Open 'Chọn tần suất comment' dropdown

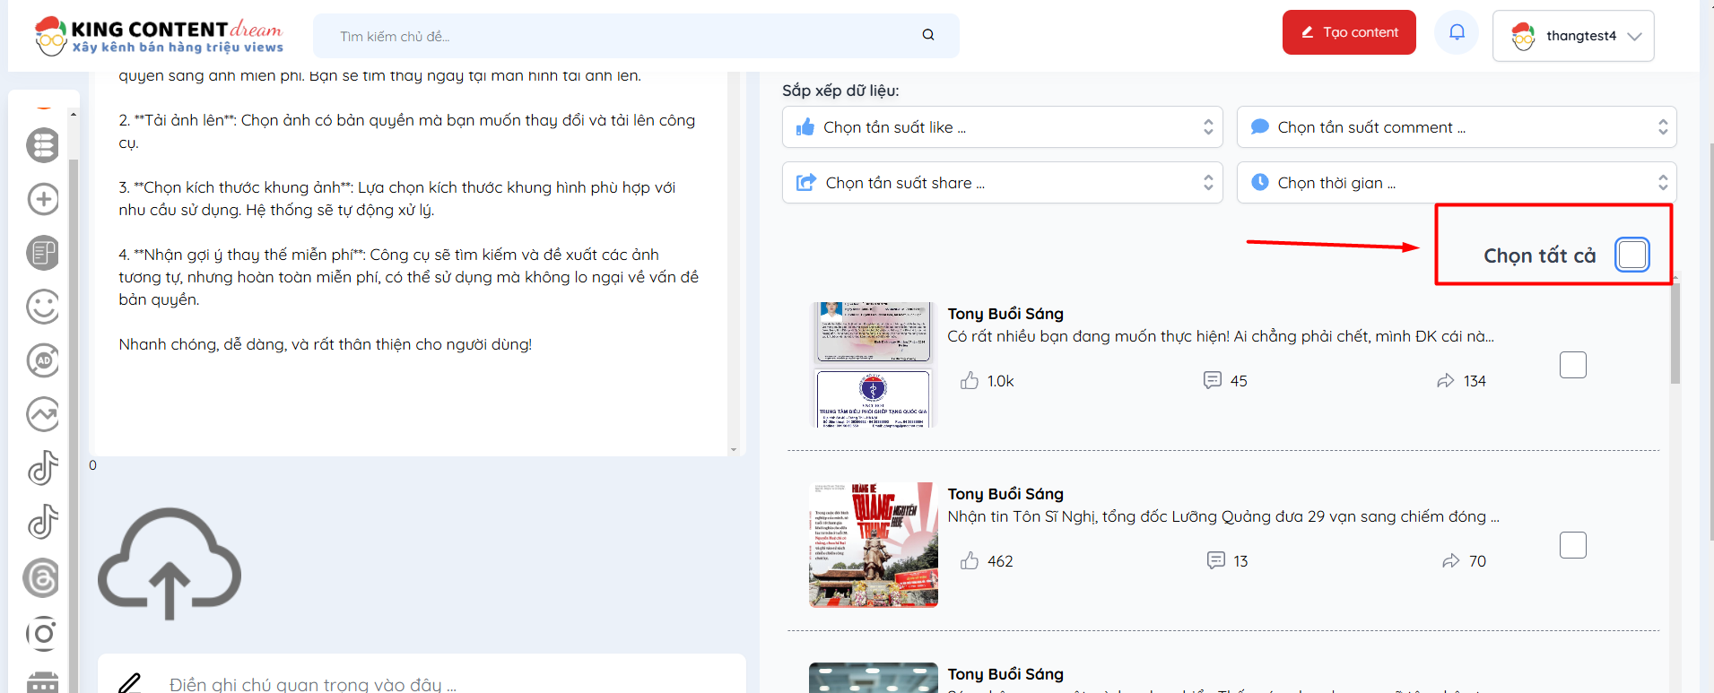click(x=1456, y=127)
